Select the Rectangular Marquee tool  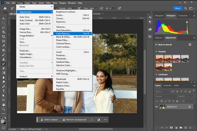(3, 23)
